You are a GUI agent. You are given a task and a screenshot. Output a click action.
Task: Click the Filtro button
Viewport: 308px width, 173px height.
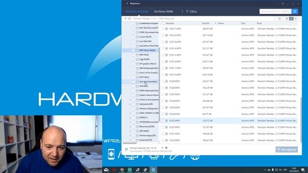[x=192, y=12]
